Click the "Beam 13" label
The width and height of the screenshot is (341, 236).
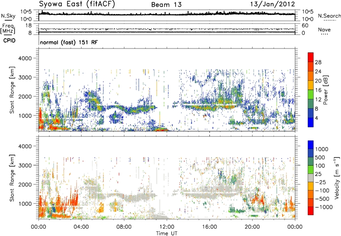pos(166,5)
